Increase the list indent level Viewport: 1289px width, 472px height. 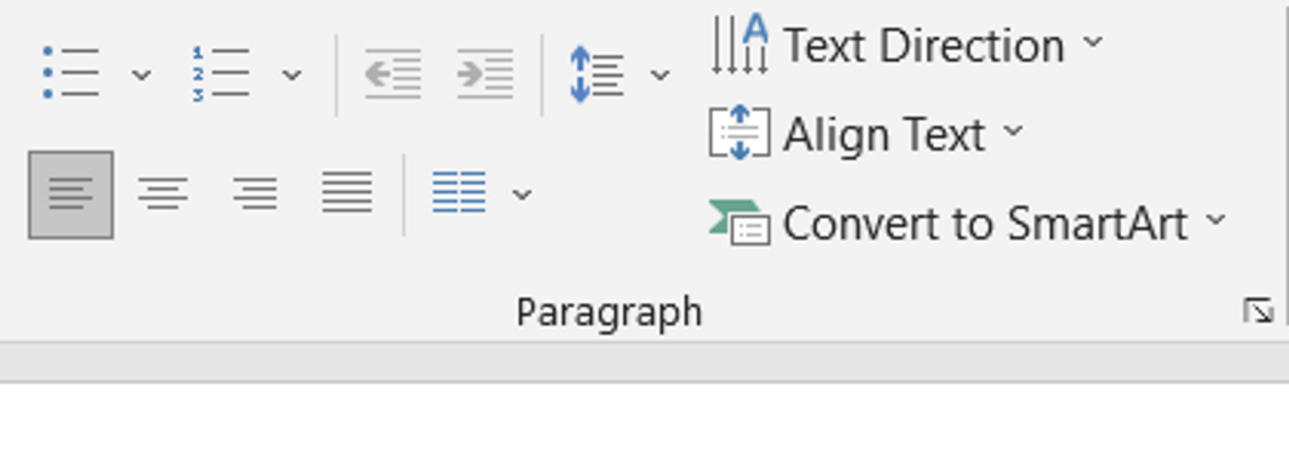485,73
